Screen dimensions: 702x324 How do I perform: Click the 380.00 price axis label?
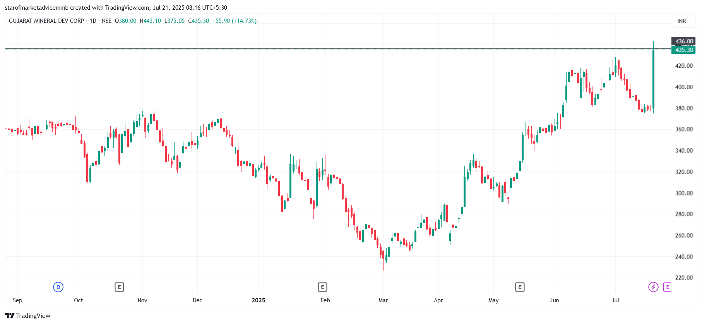[684, 108]
